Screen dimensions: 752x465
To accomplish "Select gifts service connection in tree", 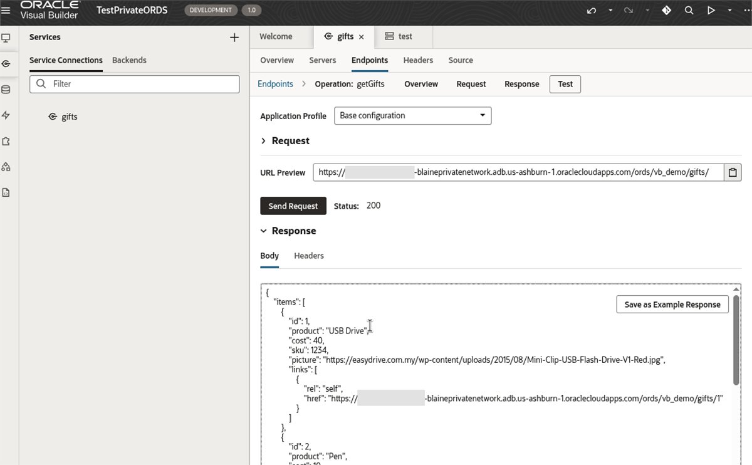I will (x=63, y=117).
